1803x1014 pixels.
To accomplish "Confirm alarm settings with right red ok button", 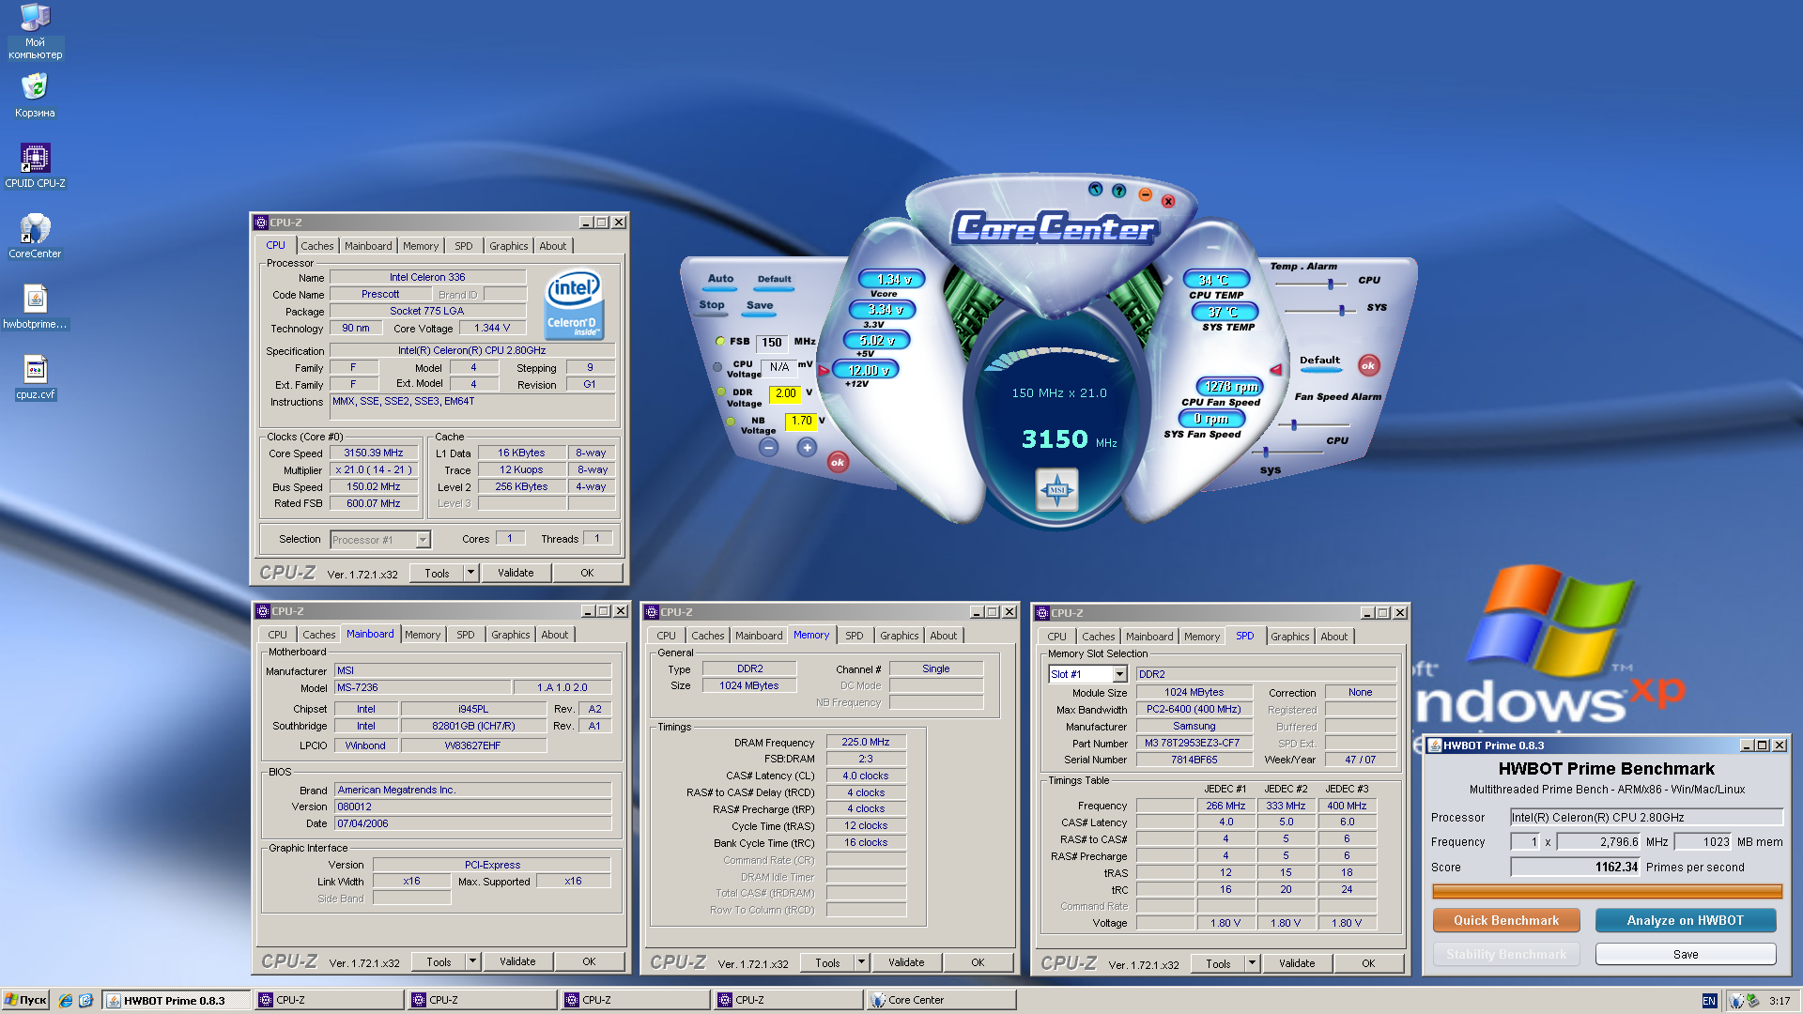I will pos(1368,365).
